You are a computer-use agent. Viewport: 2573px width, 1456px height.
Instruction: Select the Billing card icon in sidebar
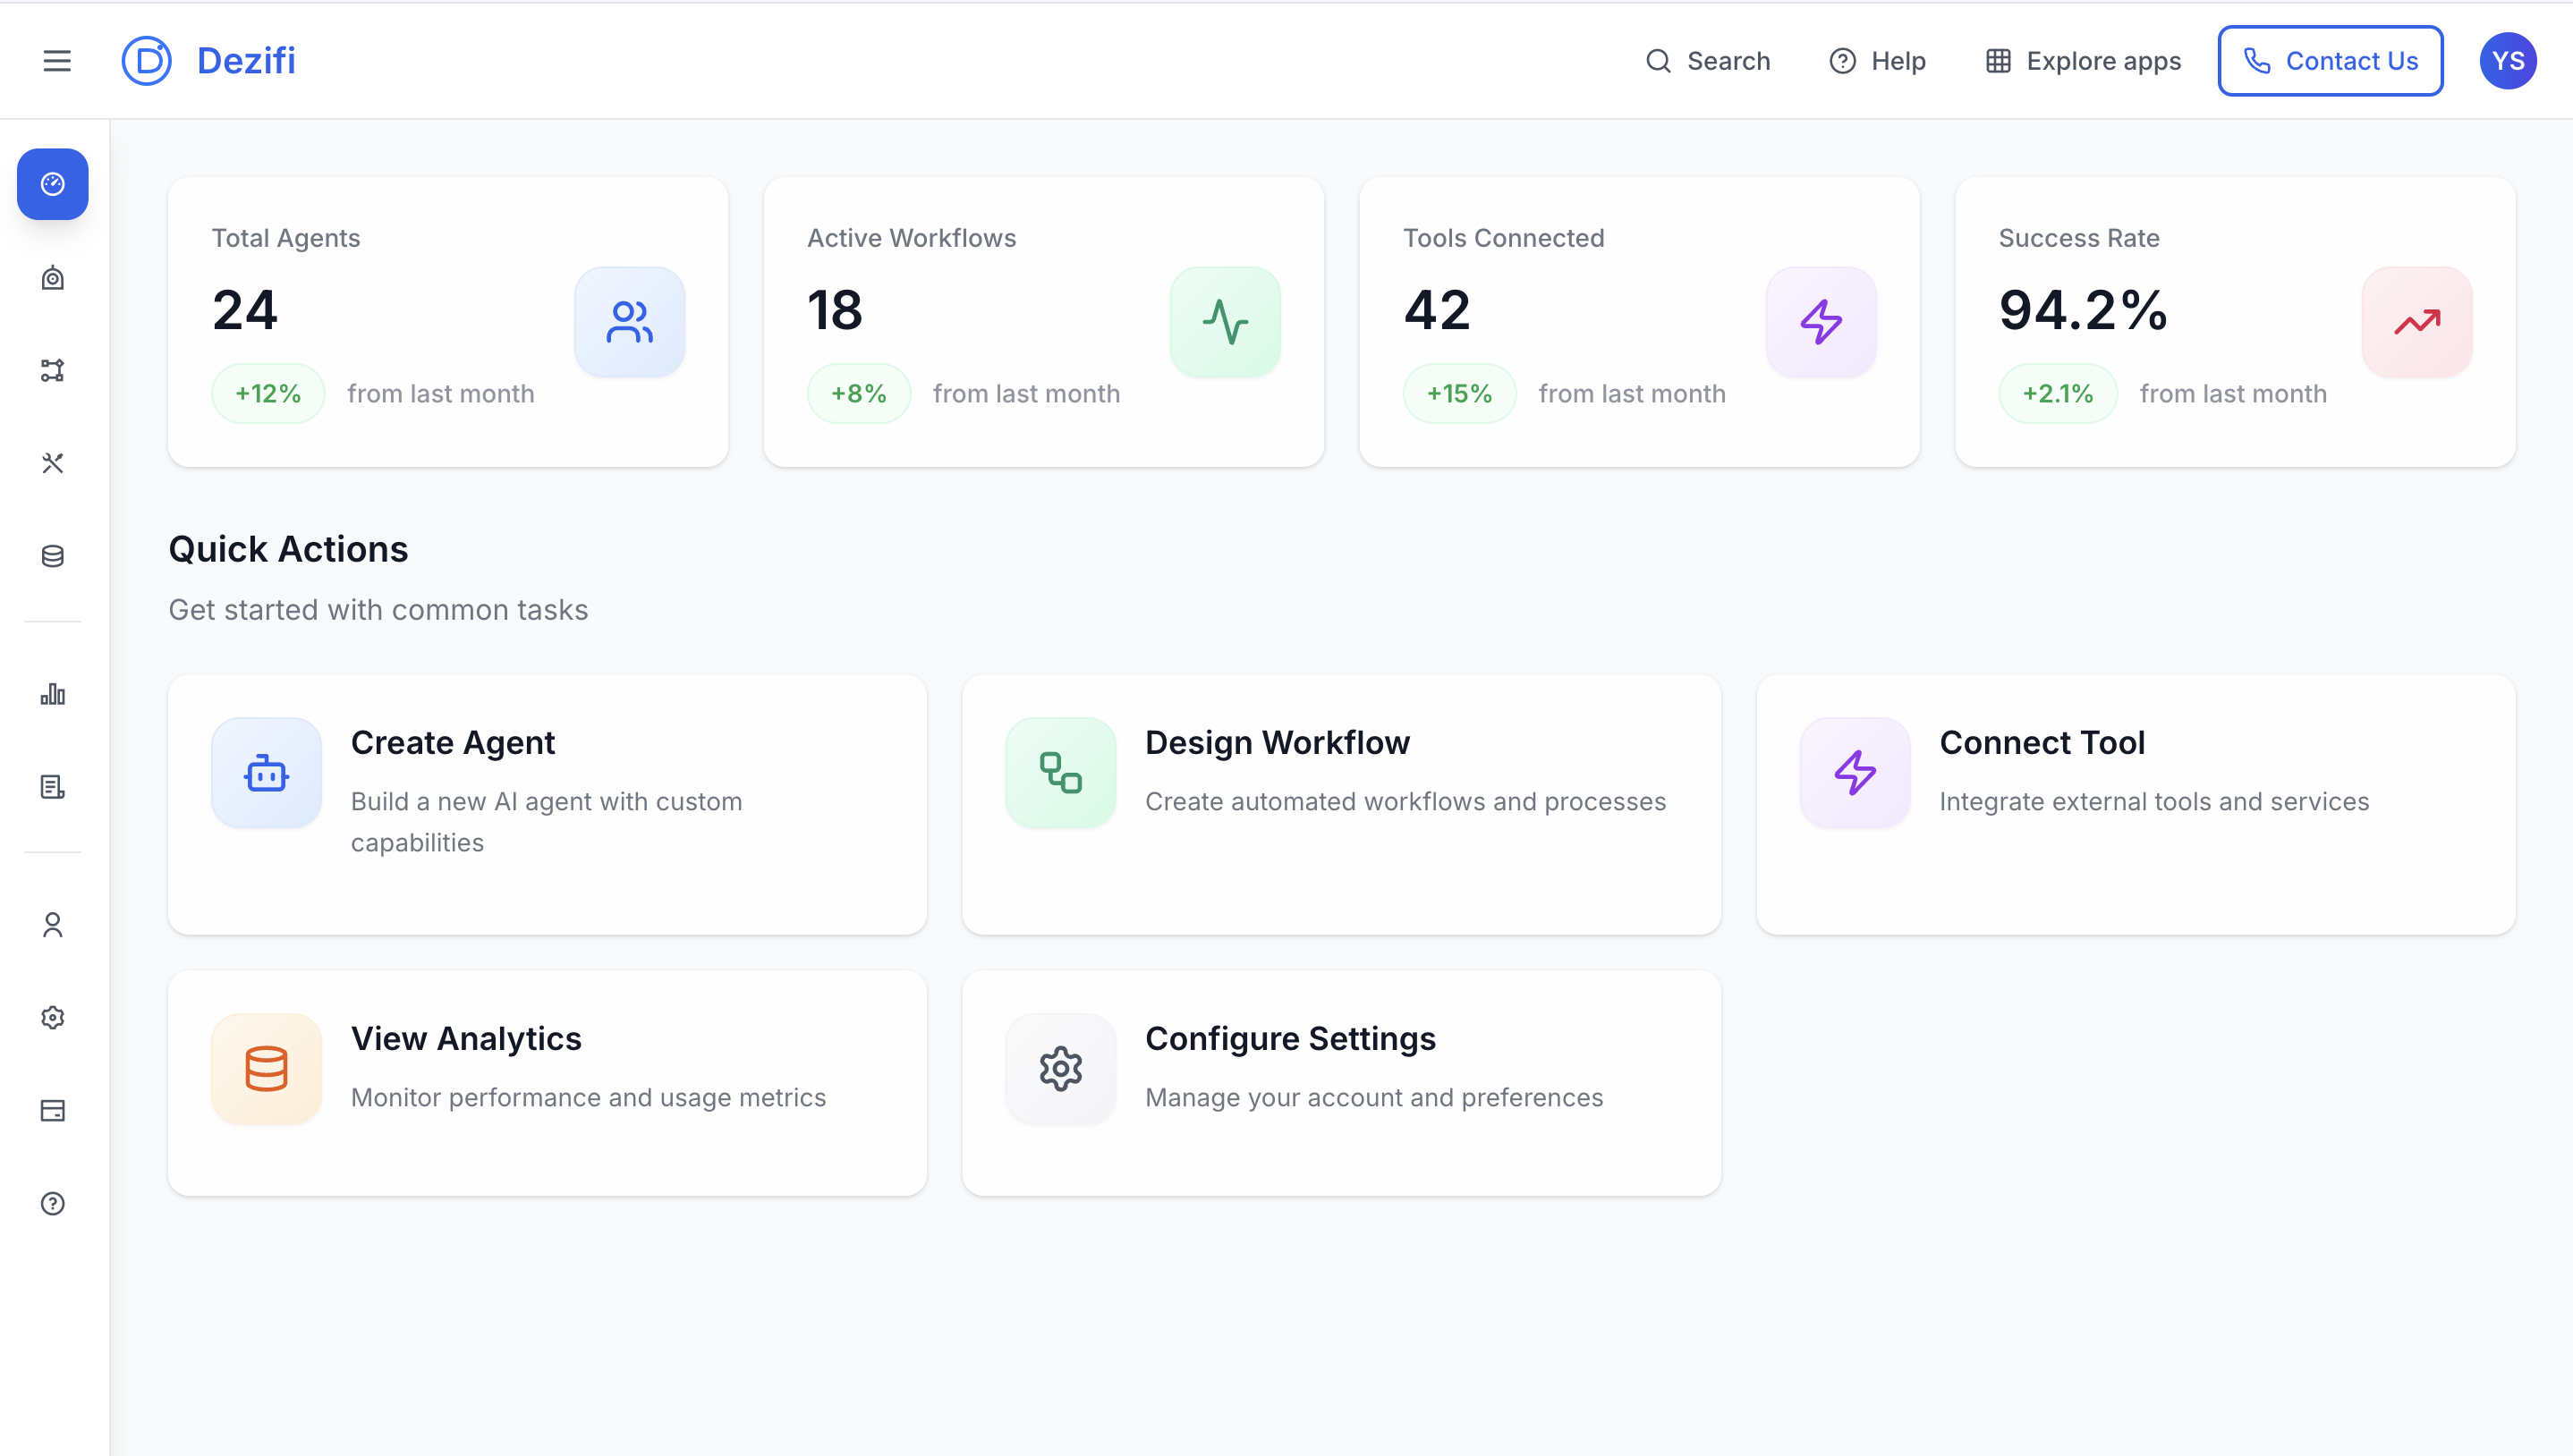(x=52, y=1110)
